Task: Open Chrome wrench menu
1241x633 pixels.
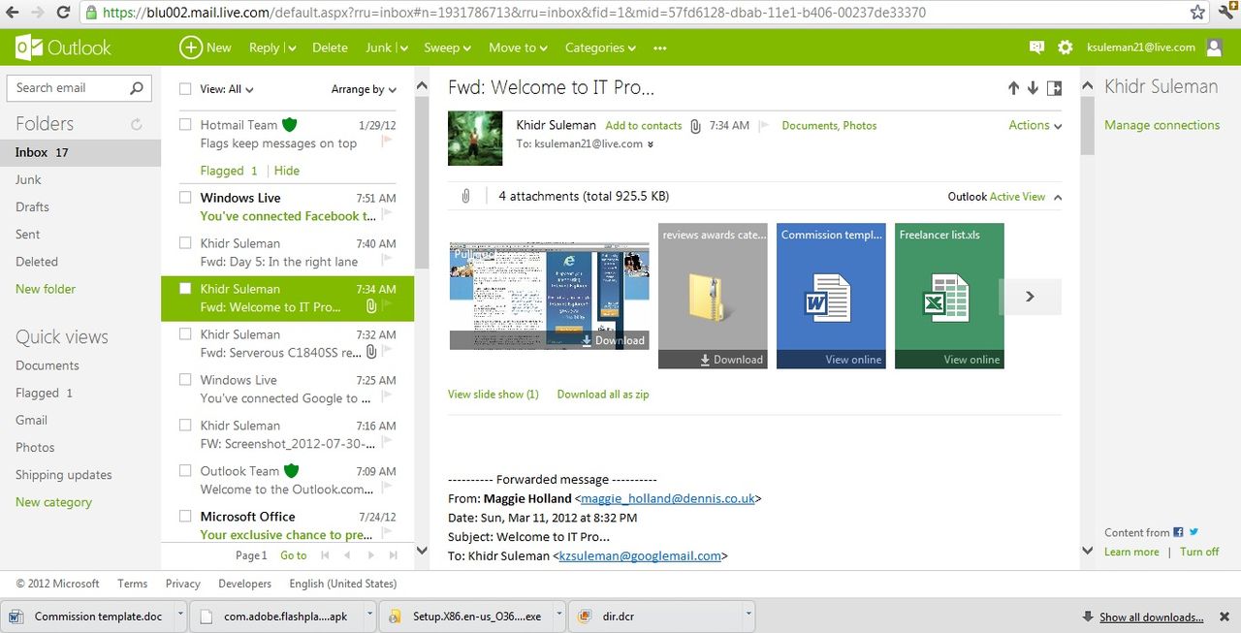Action: (x=1225, y=13)
